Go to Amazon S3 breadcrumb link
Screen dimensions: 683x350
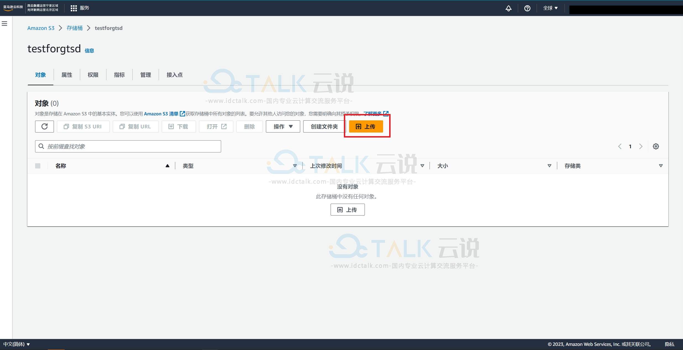(x=41, y=28)
